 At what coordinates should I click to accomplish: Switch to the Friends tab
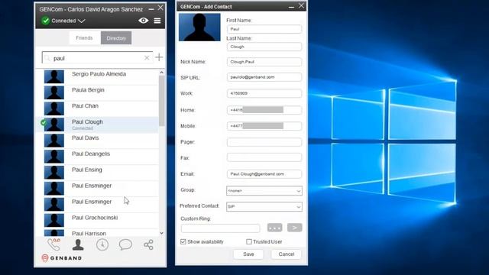tap(84, 38)
